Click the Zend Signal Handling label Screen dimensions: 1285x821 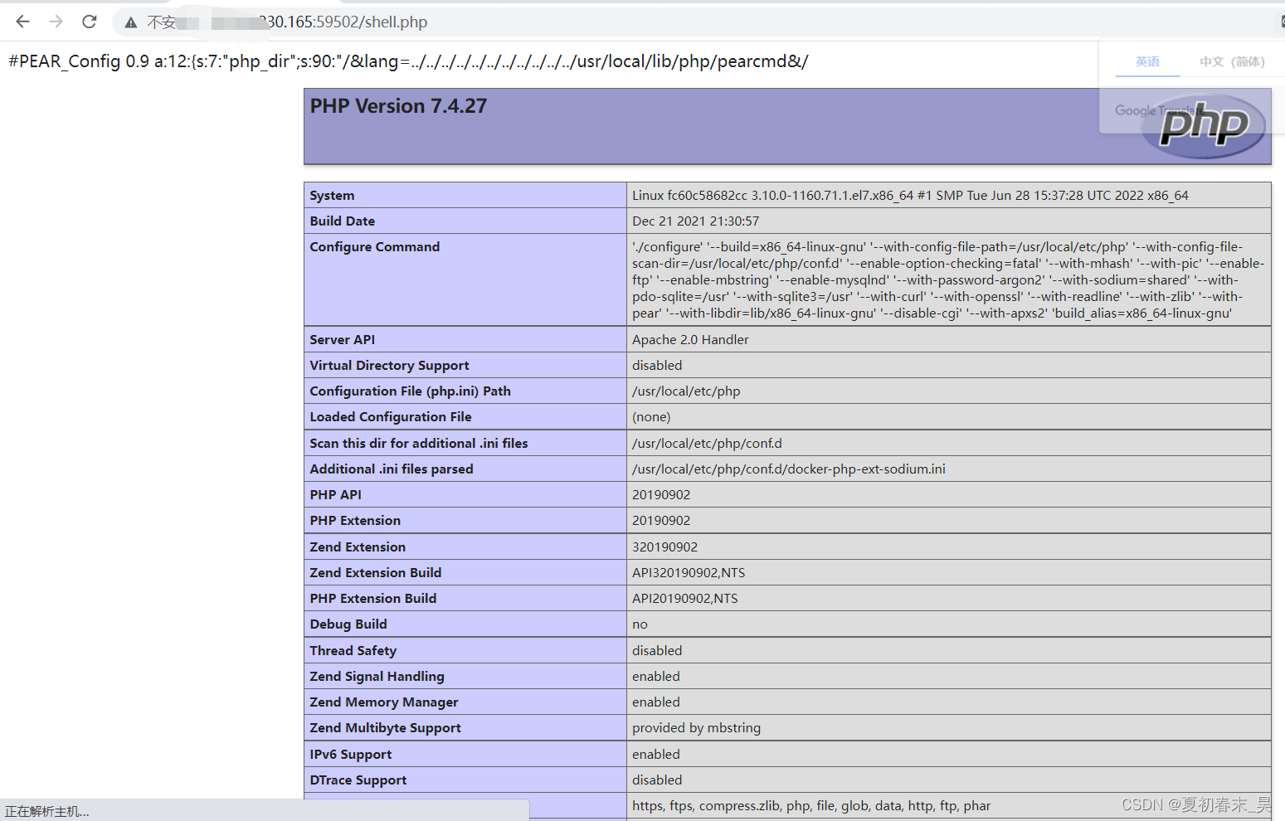pos(377,677)
